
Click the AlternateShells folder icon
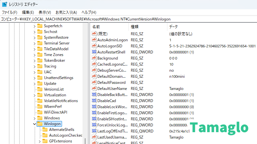point(45,130)
